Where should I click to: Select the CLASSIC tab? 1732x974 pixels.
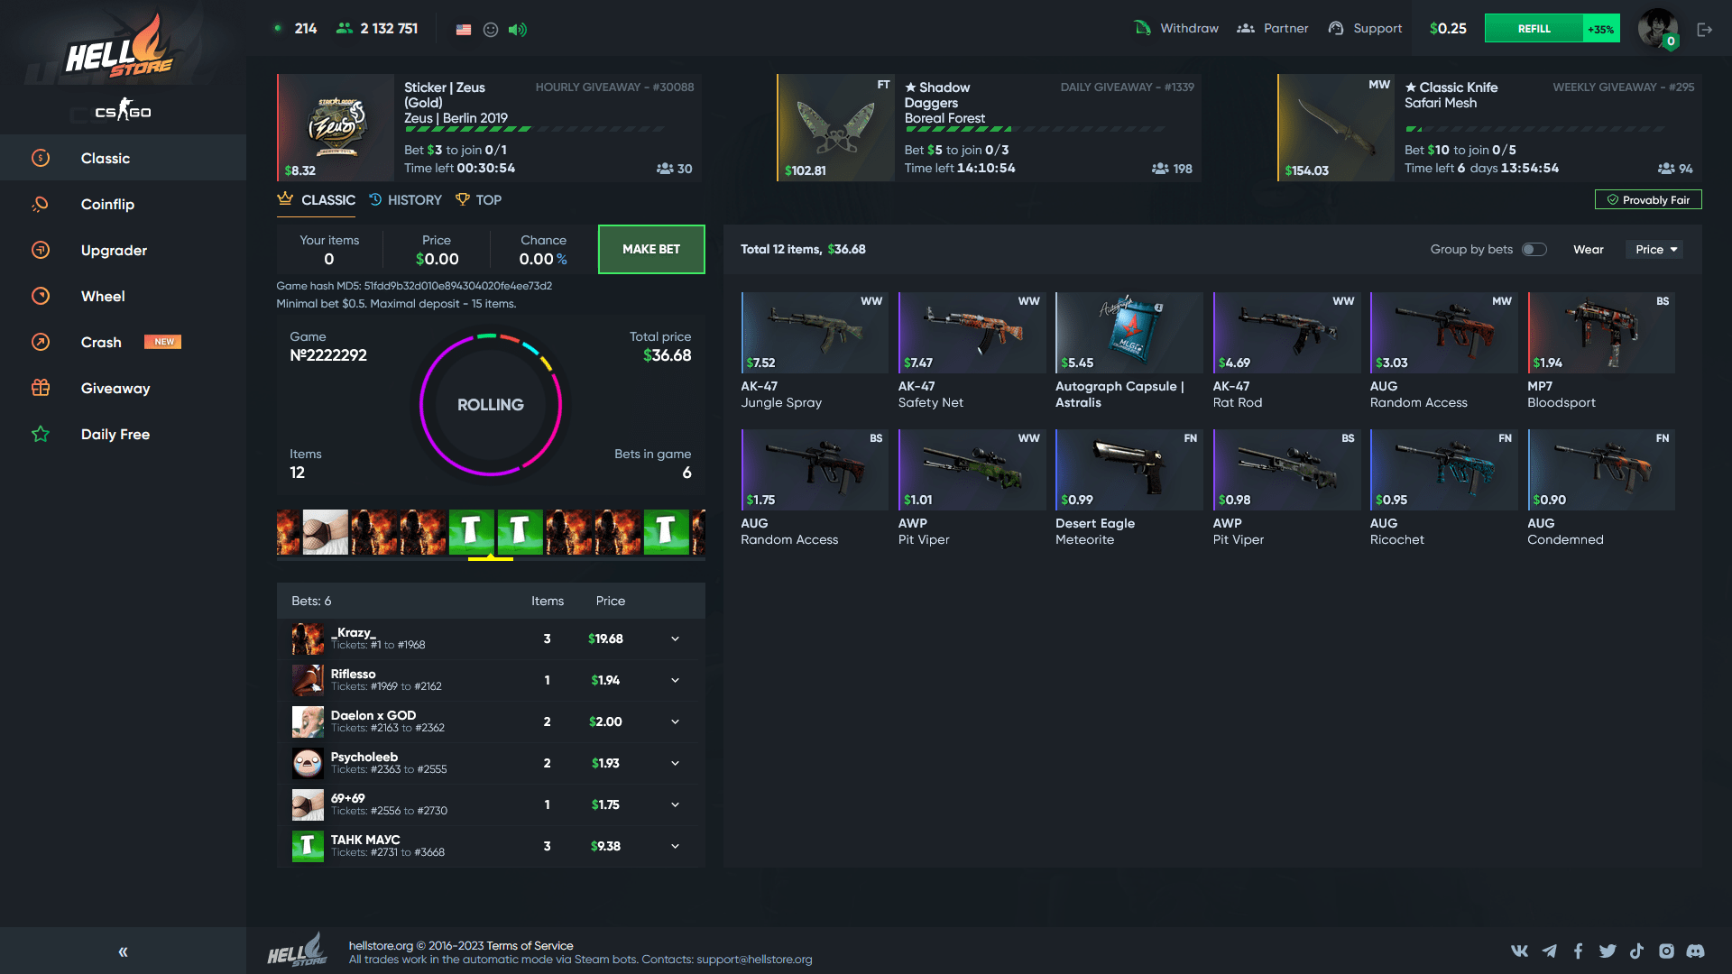[316, 200]
